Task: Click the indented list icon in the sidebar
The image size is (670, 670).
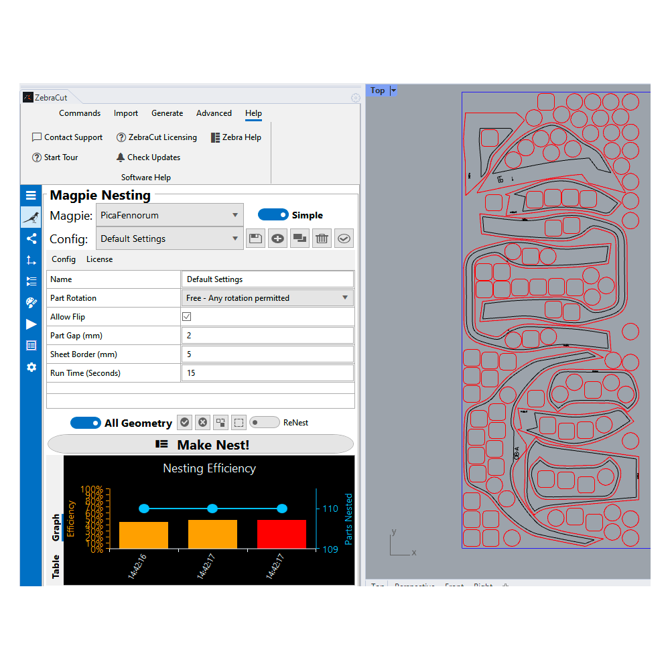Action: [x=31, y=281]
